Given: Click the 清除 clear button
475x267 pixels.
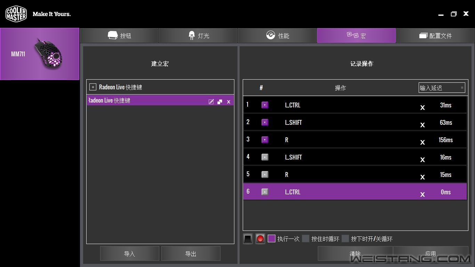Looking at the screenshot, I should coord(355,253).
